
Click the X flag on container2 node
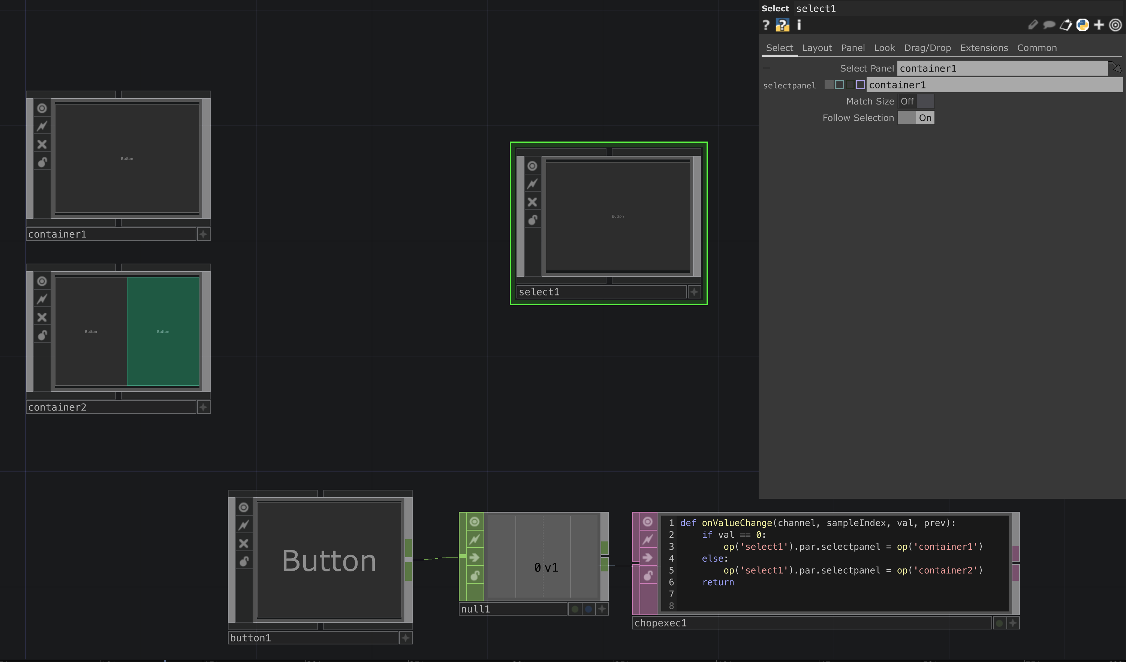(42, 318)
